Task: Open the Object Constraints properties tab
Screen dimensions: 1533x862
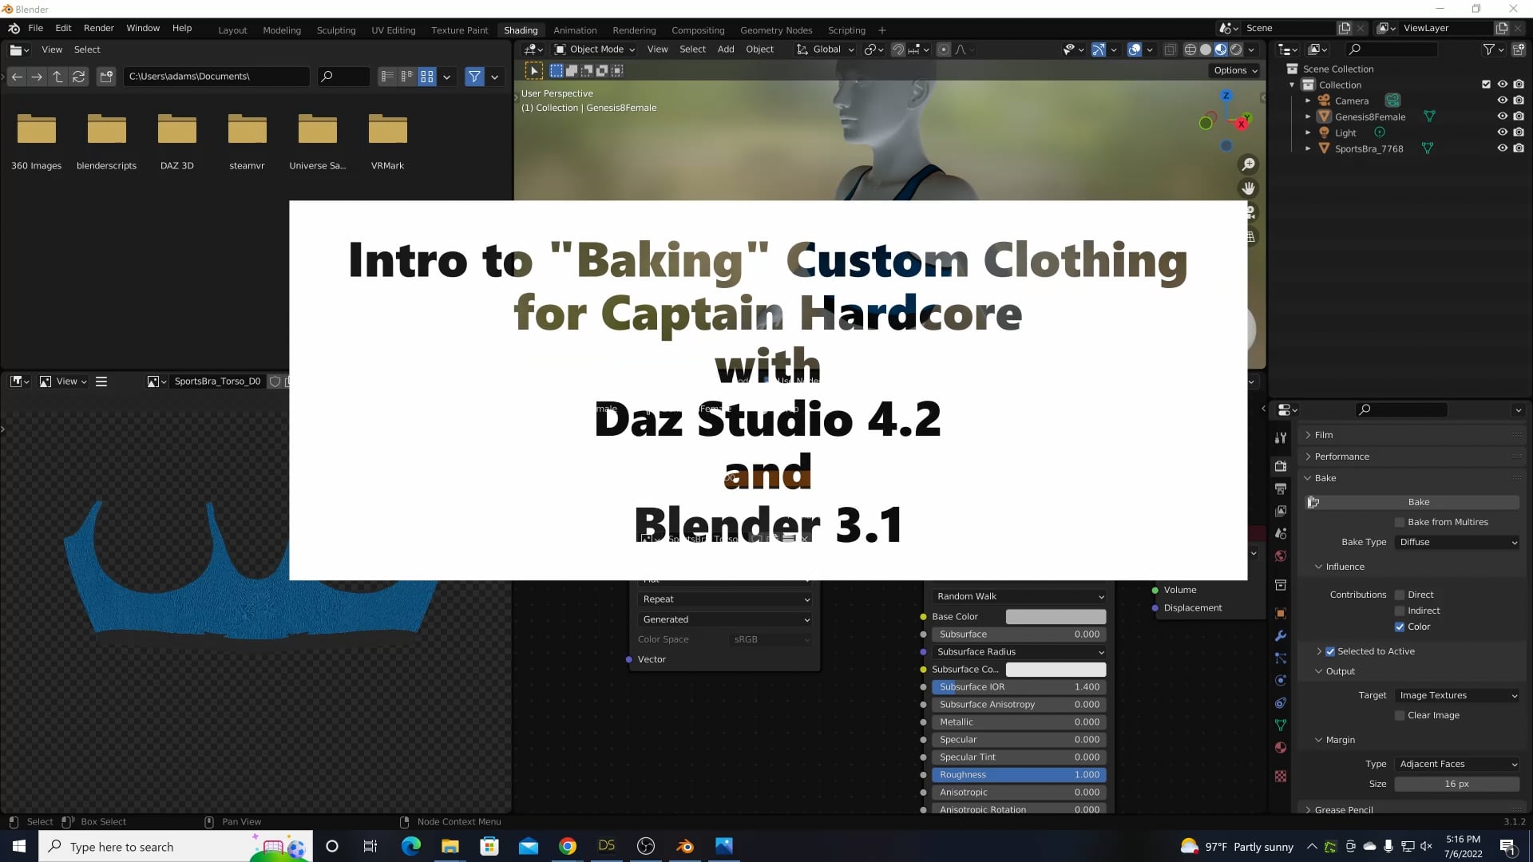Action: [1281, 703]
